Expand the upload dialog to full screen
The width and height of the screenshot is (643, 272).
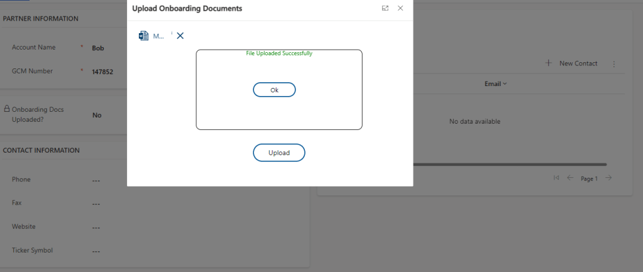coord(385,8)
